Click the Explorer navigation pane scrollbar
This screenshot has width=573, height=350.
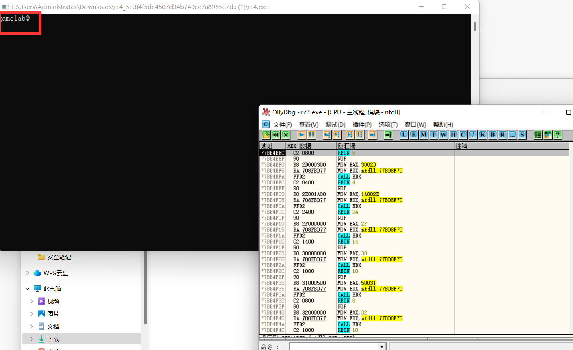pyautogui.click(x=145, y=288)
